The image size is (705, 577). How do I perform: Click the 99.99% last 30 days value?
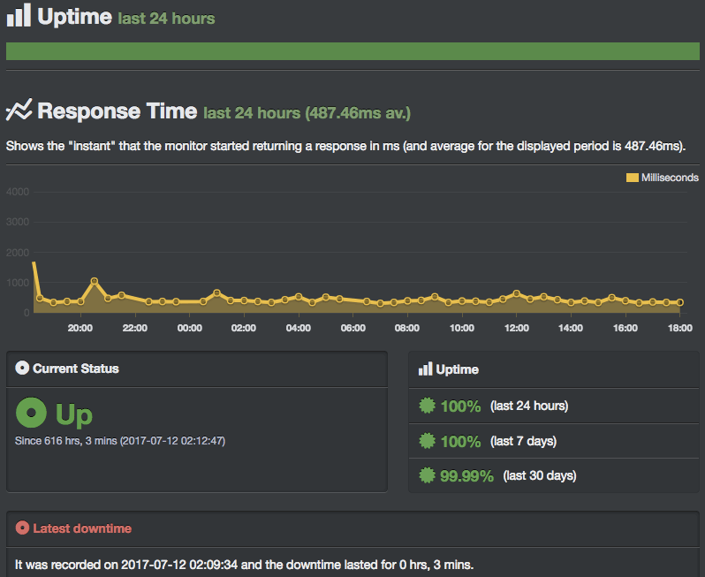[466, 475]
